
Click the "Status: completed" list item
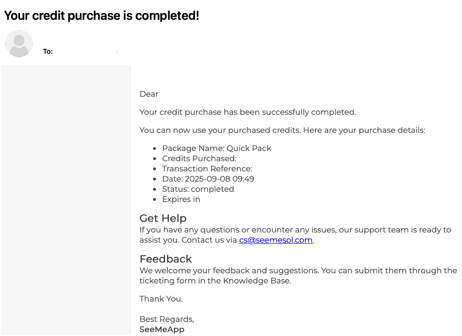click(198, 189)
